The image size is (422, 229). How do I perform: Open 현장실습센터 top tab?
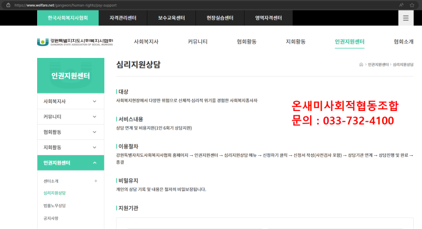pyautogui.click(x=220, y=18)
